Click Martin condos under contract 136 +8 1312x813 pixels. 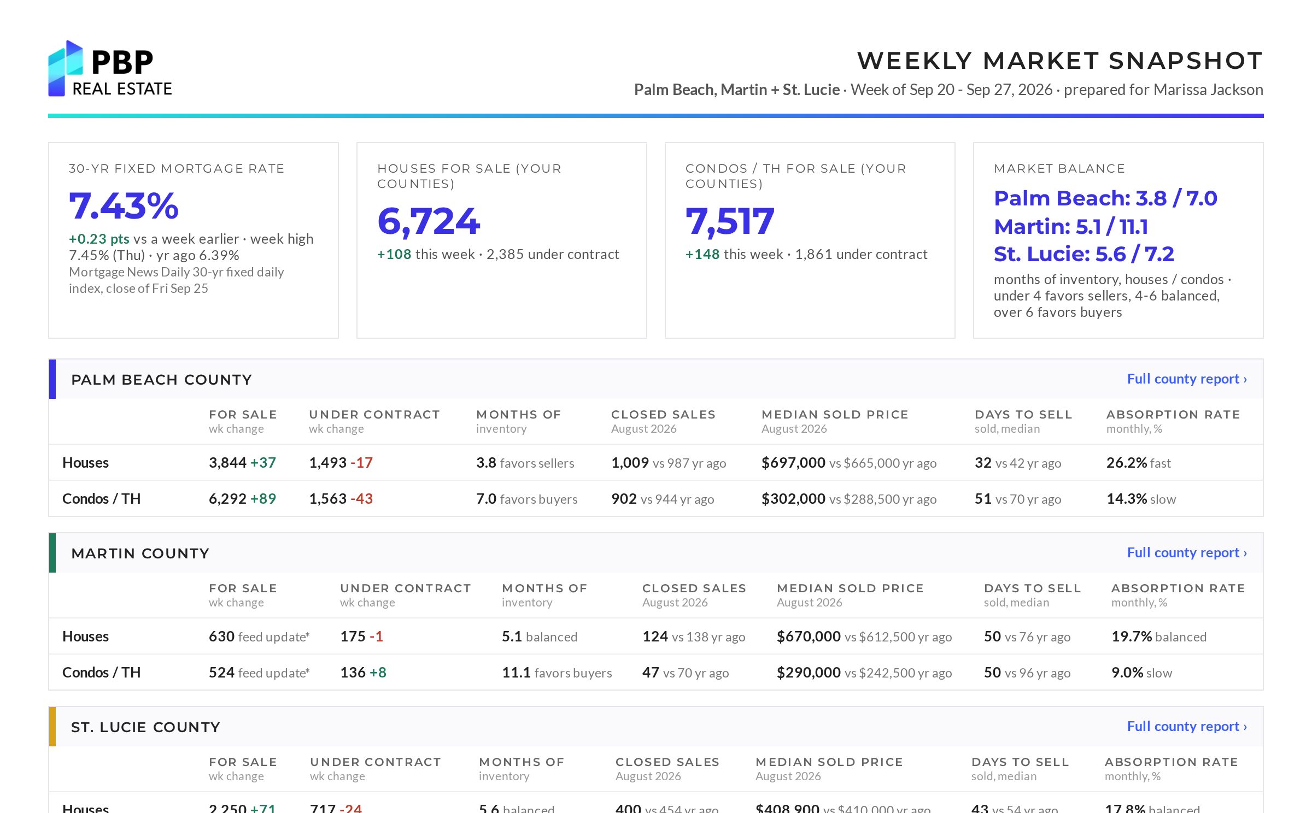(363, 673)
